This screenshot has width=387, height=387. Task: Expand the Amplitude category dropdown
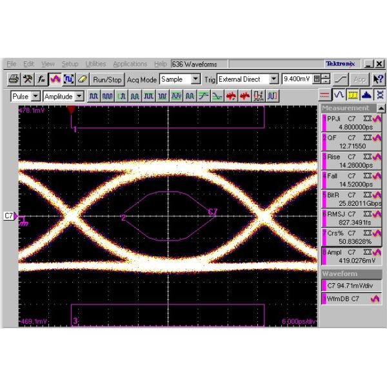pyautogui.click(x=79, y=96)
